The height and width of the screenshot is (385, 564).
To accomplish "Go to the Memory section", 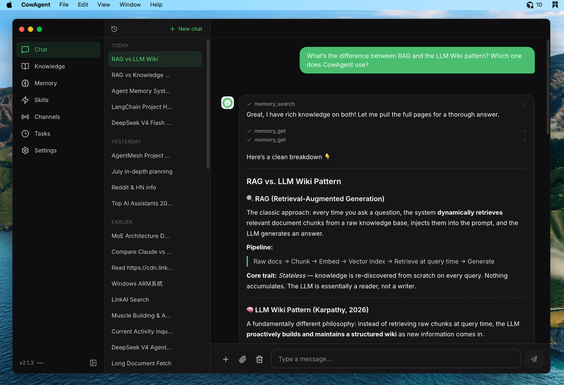I will pos(58,83).
